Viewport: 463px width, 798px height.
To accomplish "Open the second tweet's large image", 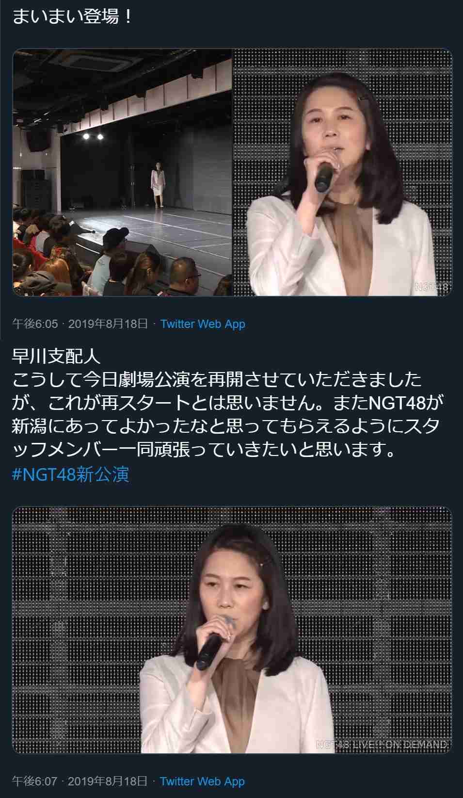I will point(232,630).
